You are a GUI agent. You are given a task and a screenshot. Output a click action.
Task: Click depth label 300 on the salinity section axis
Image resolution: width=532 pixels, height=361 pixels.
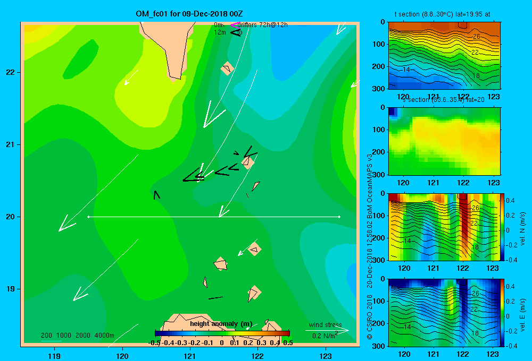[380, 175]
